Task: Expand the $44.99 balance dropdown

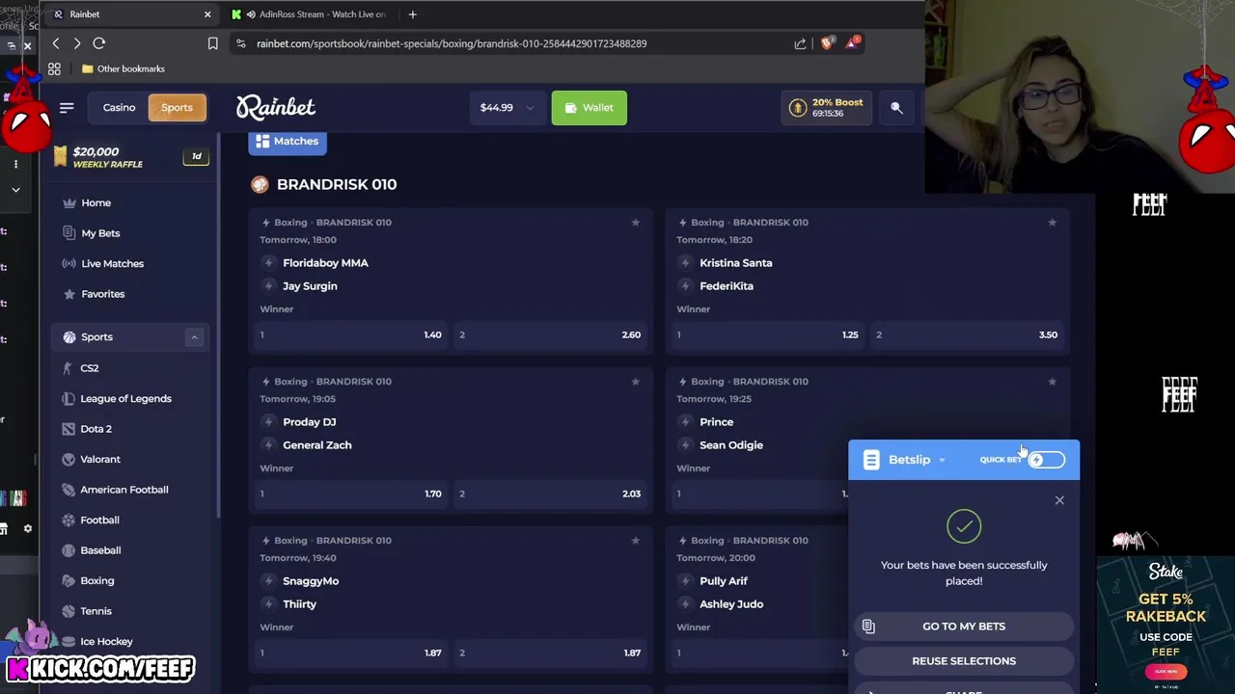Action: [507, 108]
